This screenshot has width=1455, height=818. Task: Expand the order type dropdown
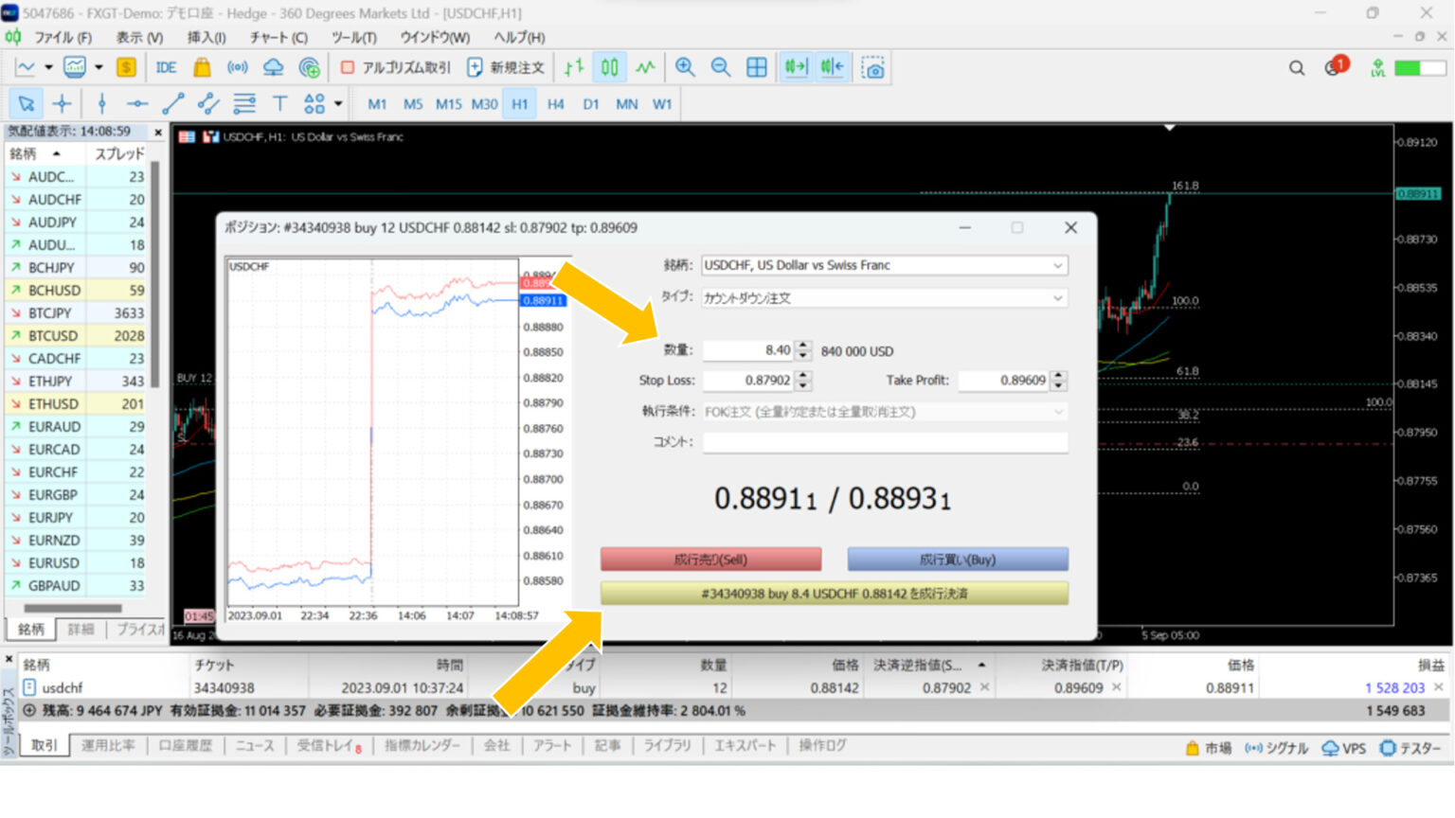884,298
